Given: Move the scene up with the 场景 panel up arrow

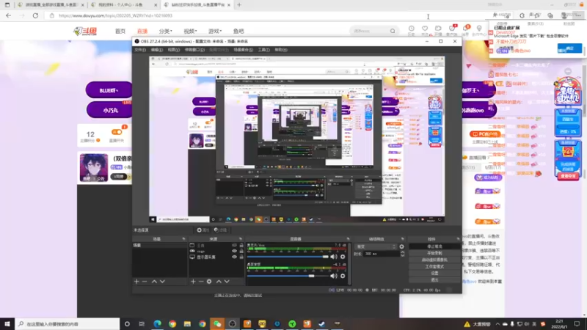Looking at the screenshot, I should pos(154,282).
